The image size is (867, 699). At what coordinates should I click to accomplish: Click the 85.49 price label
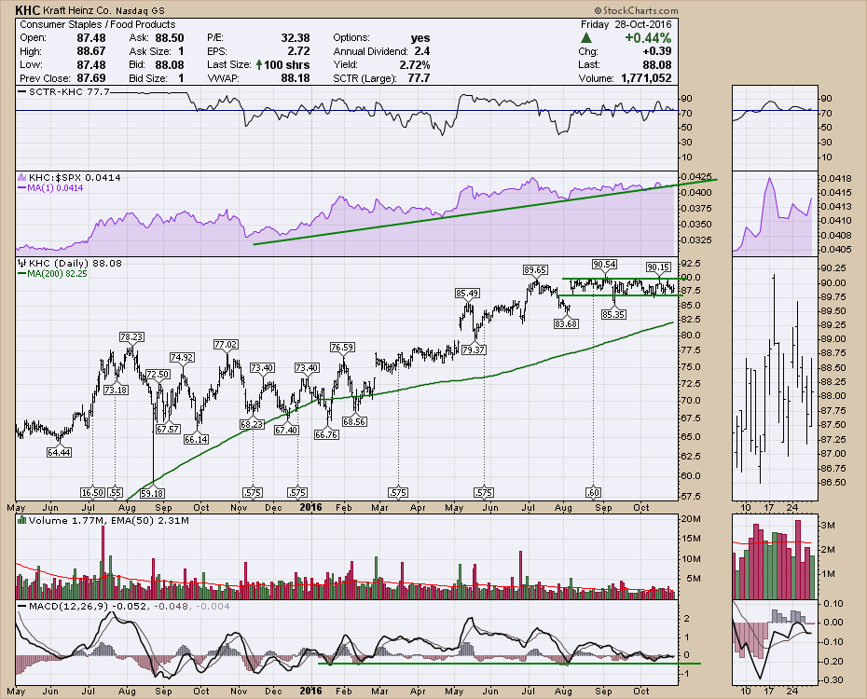467,294
